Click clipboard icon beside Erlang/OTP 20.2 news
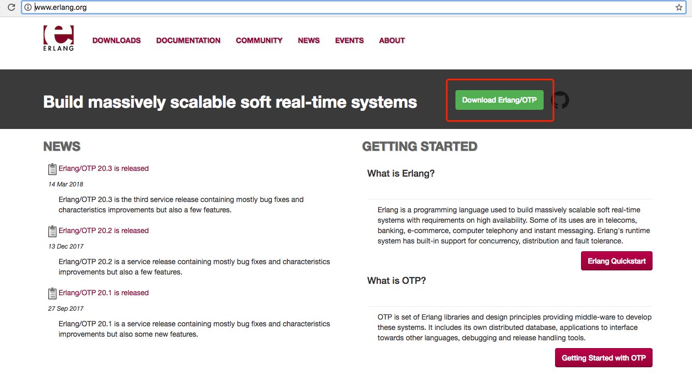692x389 pixels. (52, 231)
